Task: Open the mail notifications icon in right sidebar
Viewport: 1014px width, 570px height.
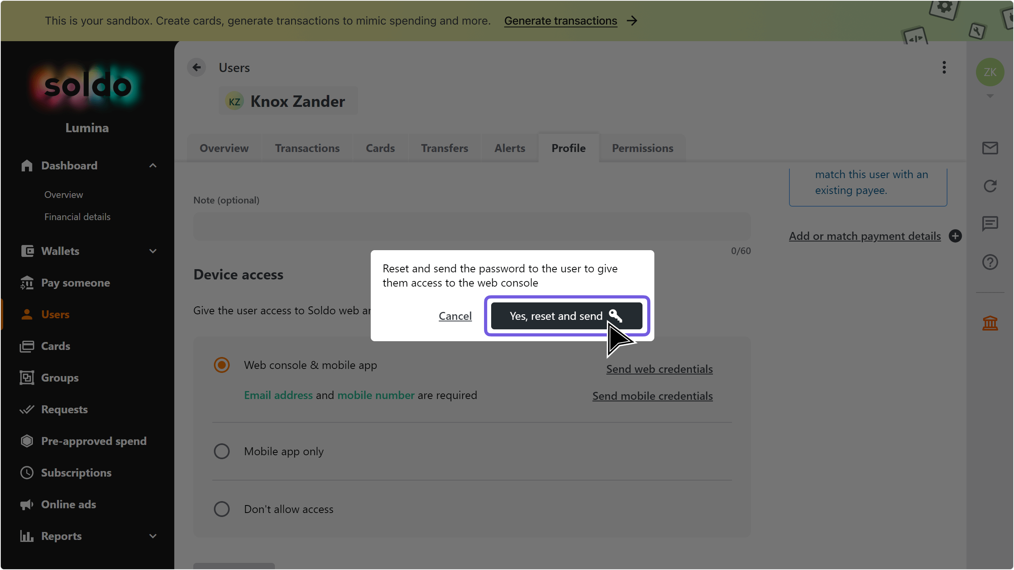Action: (990, 148)
